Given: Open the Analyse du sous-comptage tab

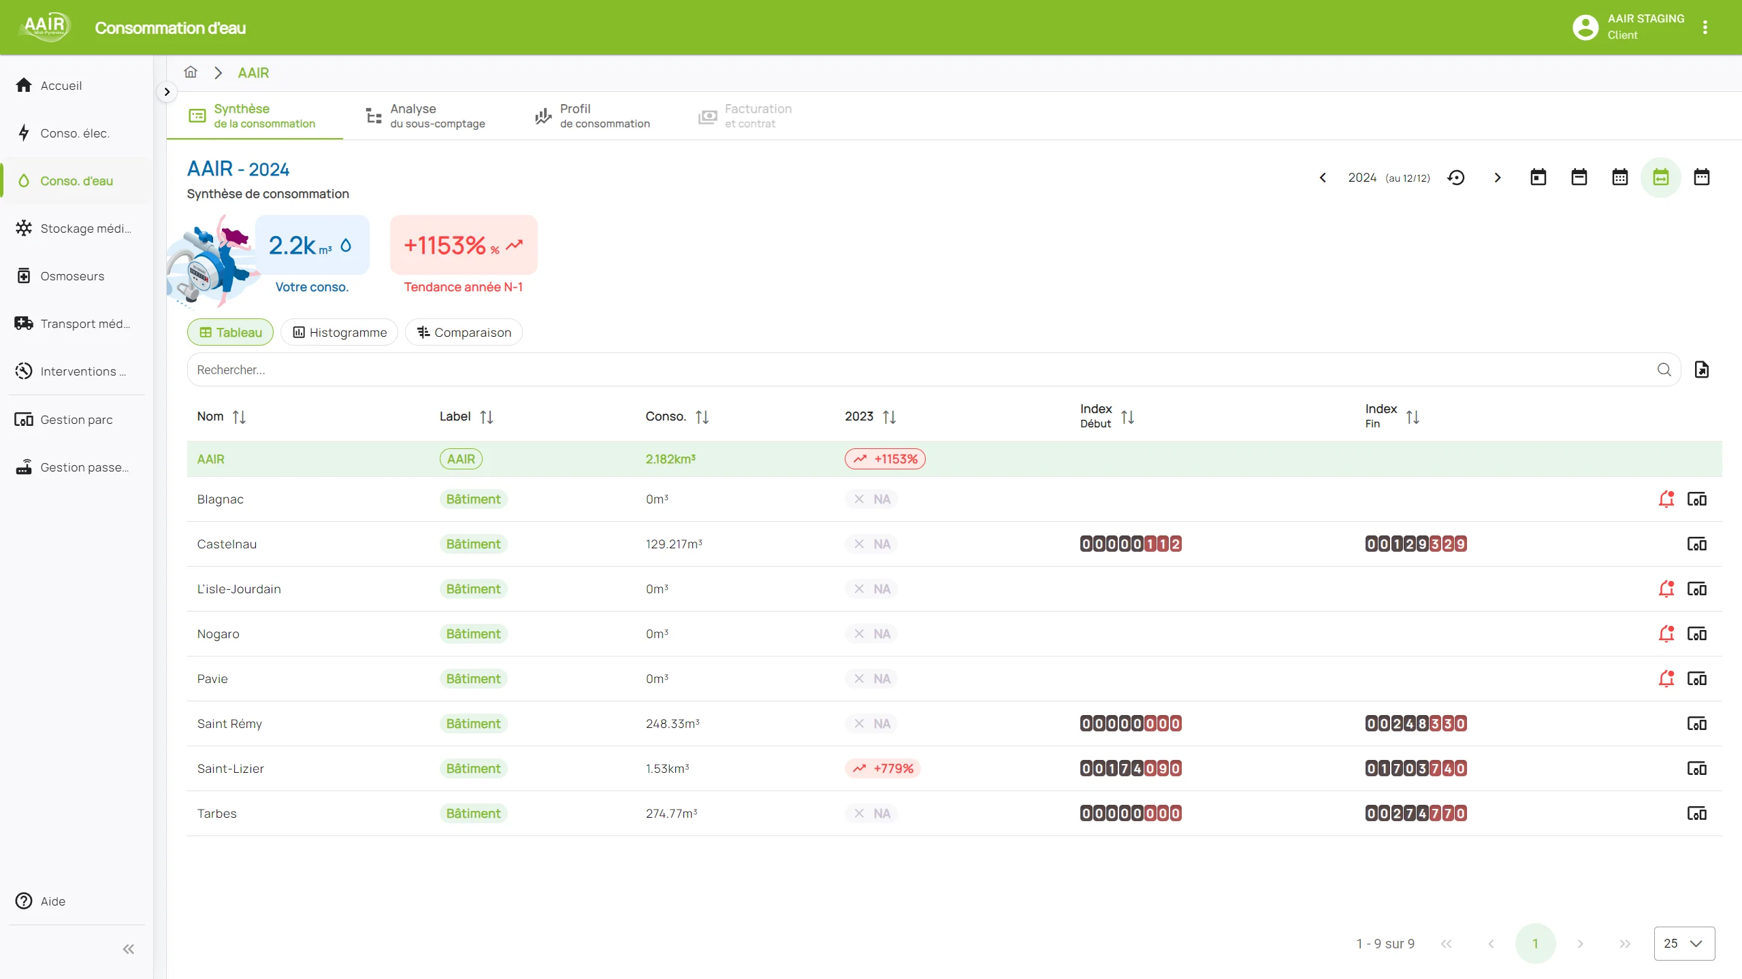Looking at the screenshot, I should pos(425,116).
